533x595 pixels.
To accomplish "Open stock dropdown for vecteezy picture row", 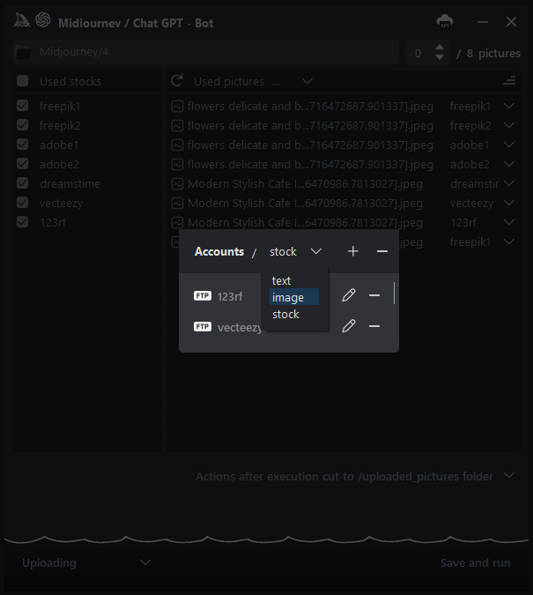I will coord(509,203).
